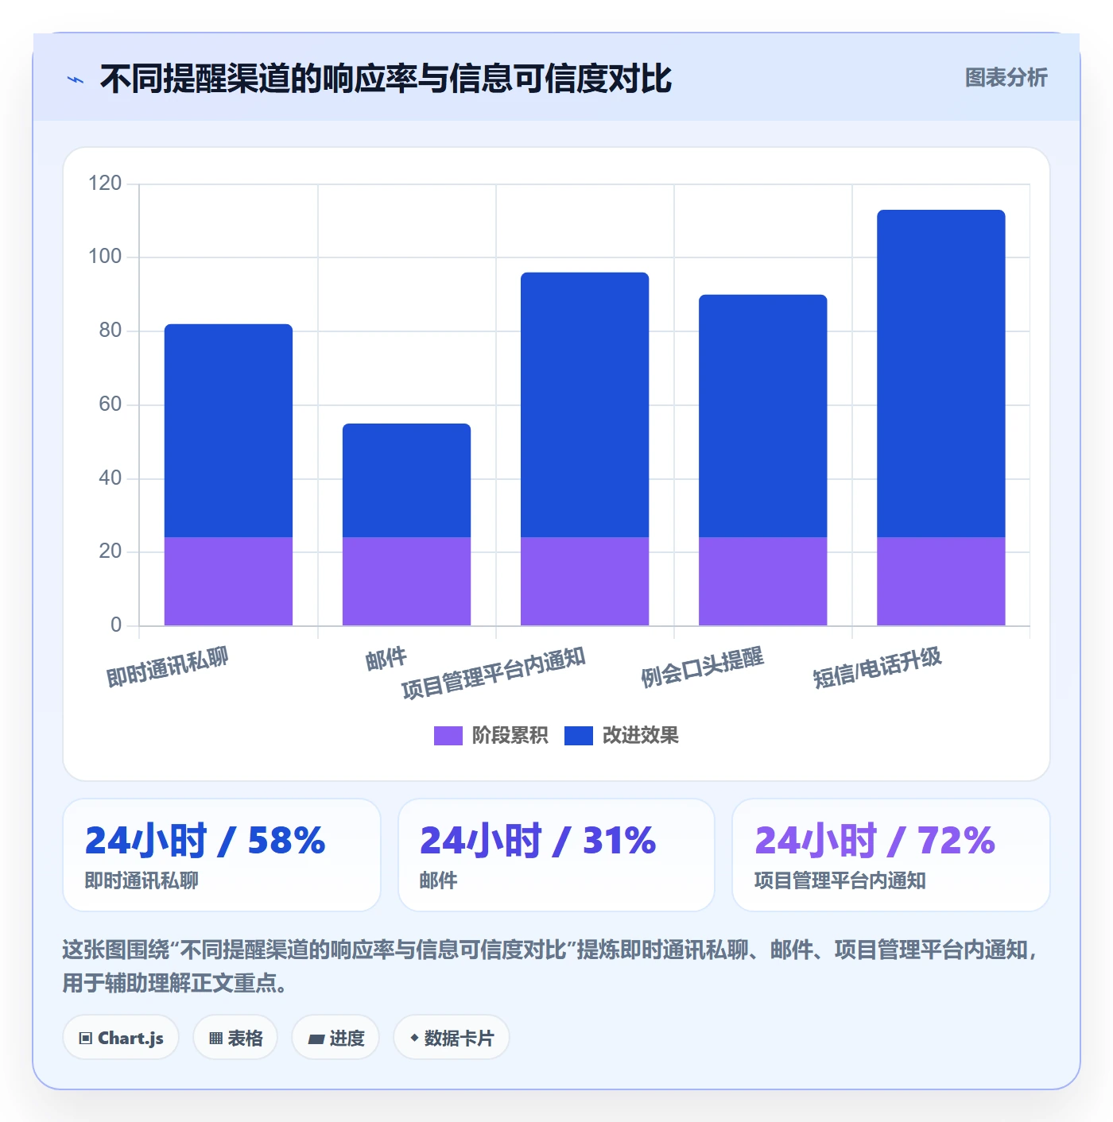This screenshot has height=1122, width=1113.
Task: Open the 24小时 / 72% 项目管理平台内通知 card
Action: point(891,855)
